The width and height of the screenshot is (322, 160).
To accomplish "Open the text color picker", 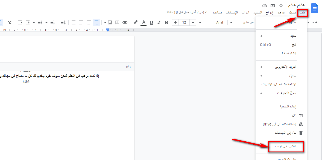I will coord(144,22).
